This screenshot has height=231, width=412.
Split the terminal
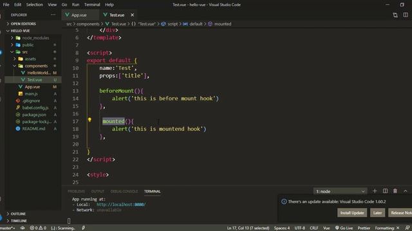point(385,191)
